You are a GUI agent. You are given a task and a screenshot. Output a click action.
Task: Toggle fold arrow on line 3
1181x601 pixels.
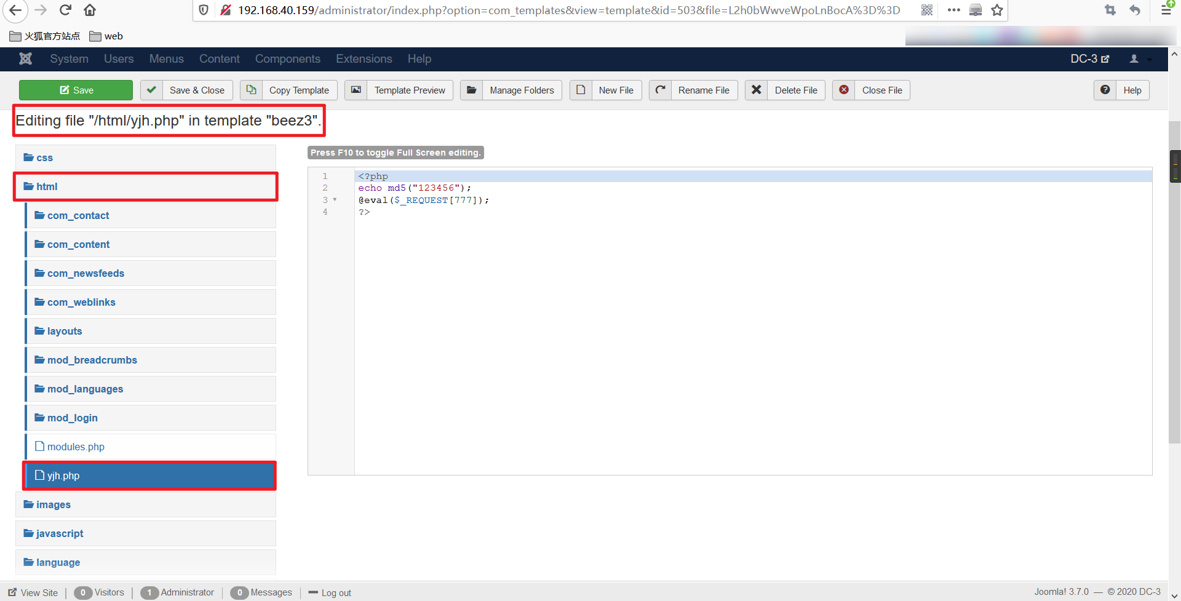tap(335, 199)
